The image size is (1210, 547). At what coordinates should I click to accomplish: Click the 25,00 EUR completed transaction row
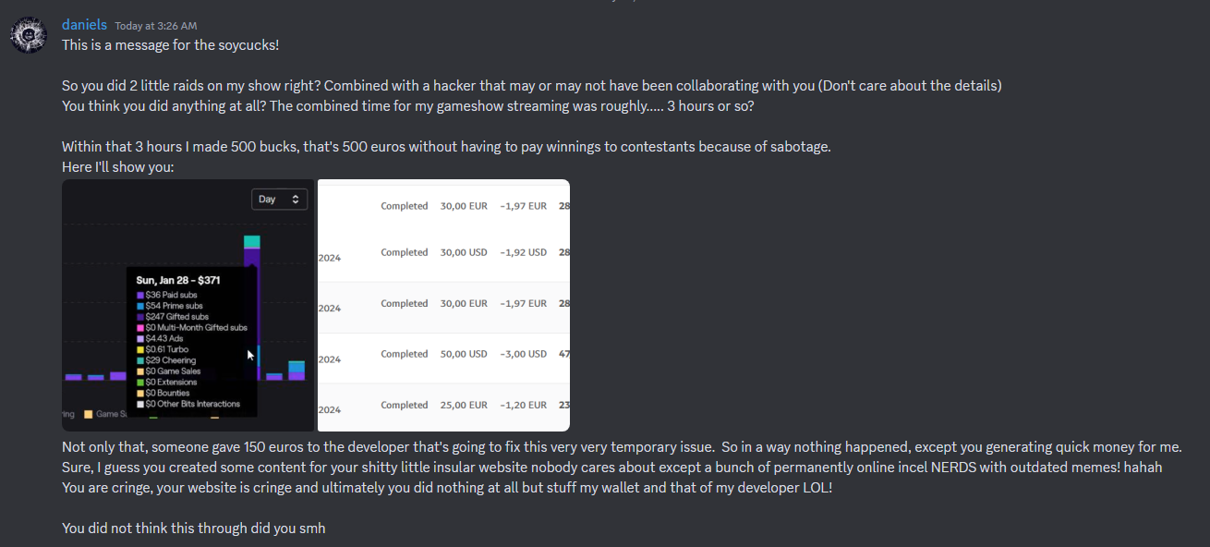443,406
